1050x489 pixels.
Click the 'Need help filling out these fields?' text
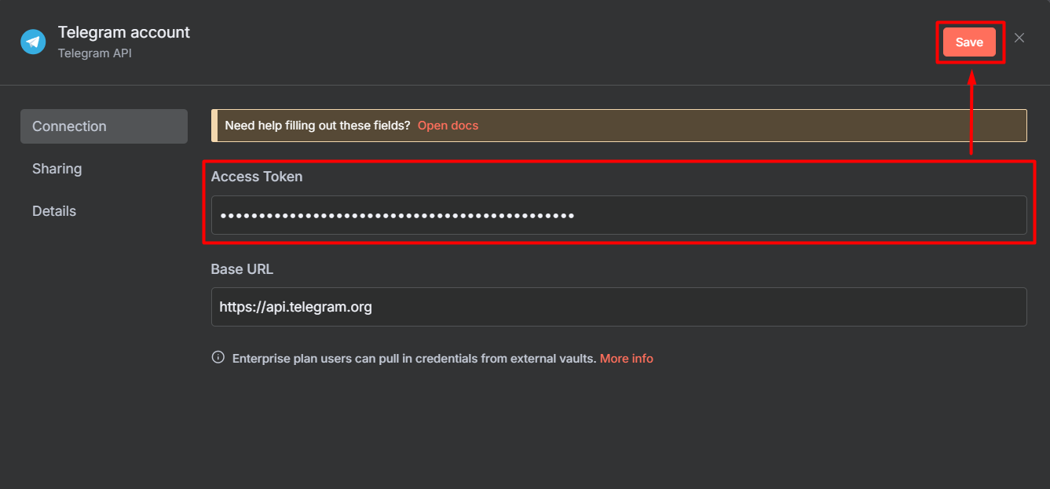(317, 126)
